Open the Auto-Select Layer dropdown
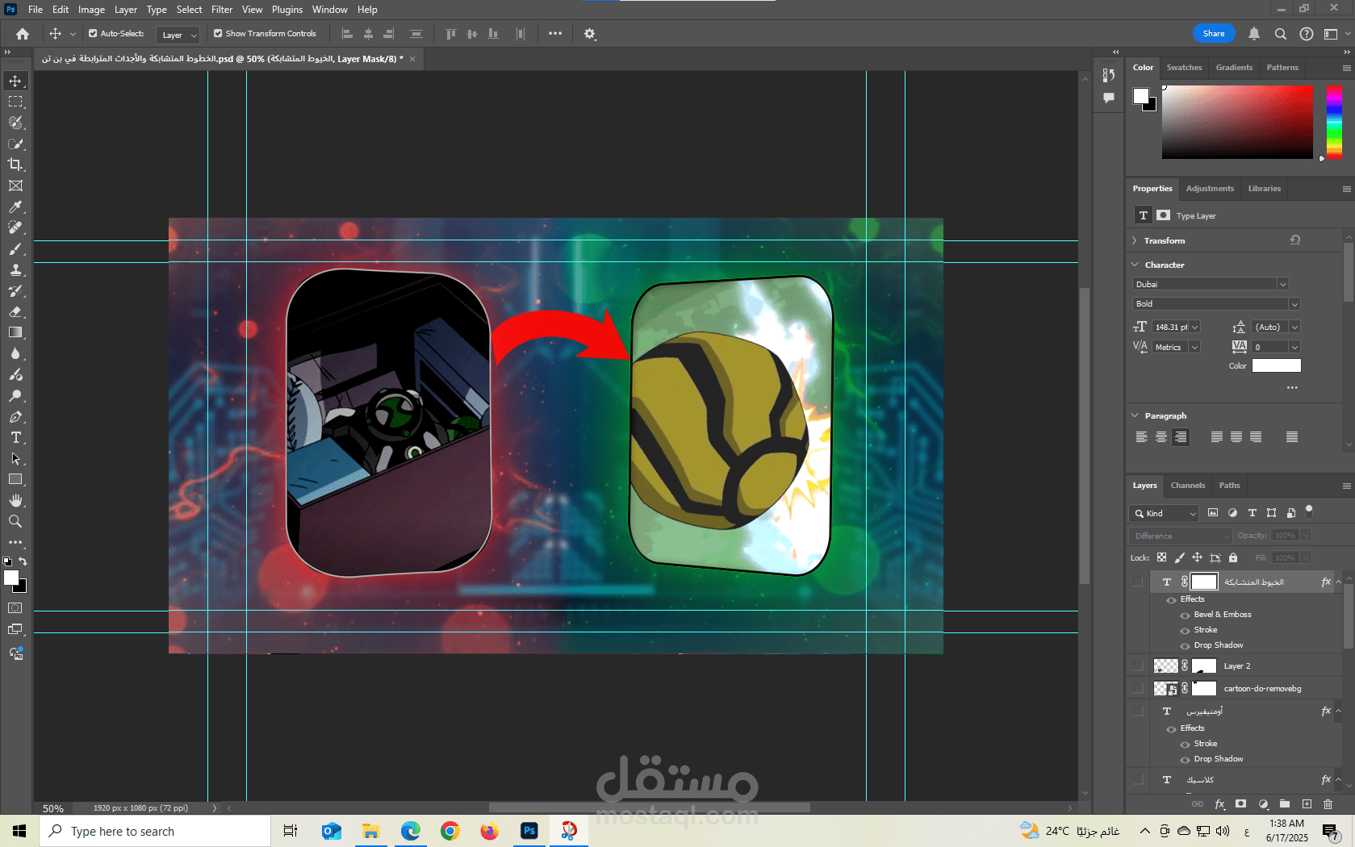Viewport: 1355px width, 847px height. (178, 35)
